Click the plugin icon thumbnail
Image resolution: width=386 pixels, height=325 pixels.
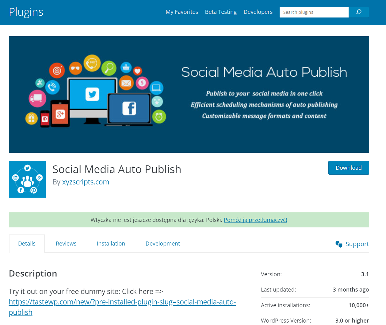click(27, 179)
